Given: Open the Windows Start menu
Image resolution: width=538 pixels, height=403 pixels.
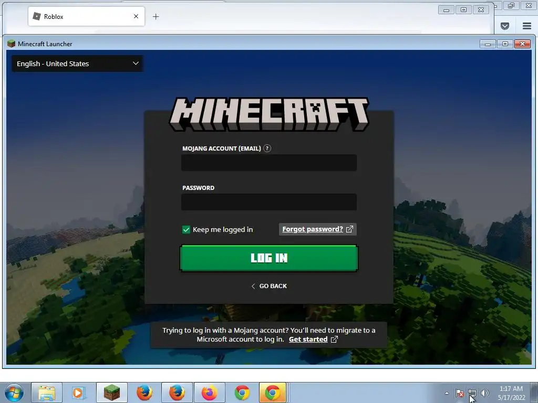Looking at the screenshot, I should click(14, 393).
